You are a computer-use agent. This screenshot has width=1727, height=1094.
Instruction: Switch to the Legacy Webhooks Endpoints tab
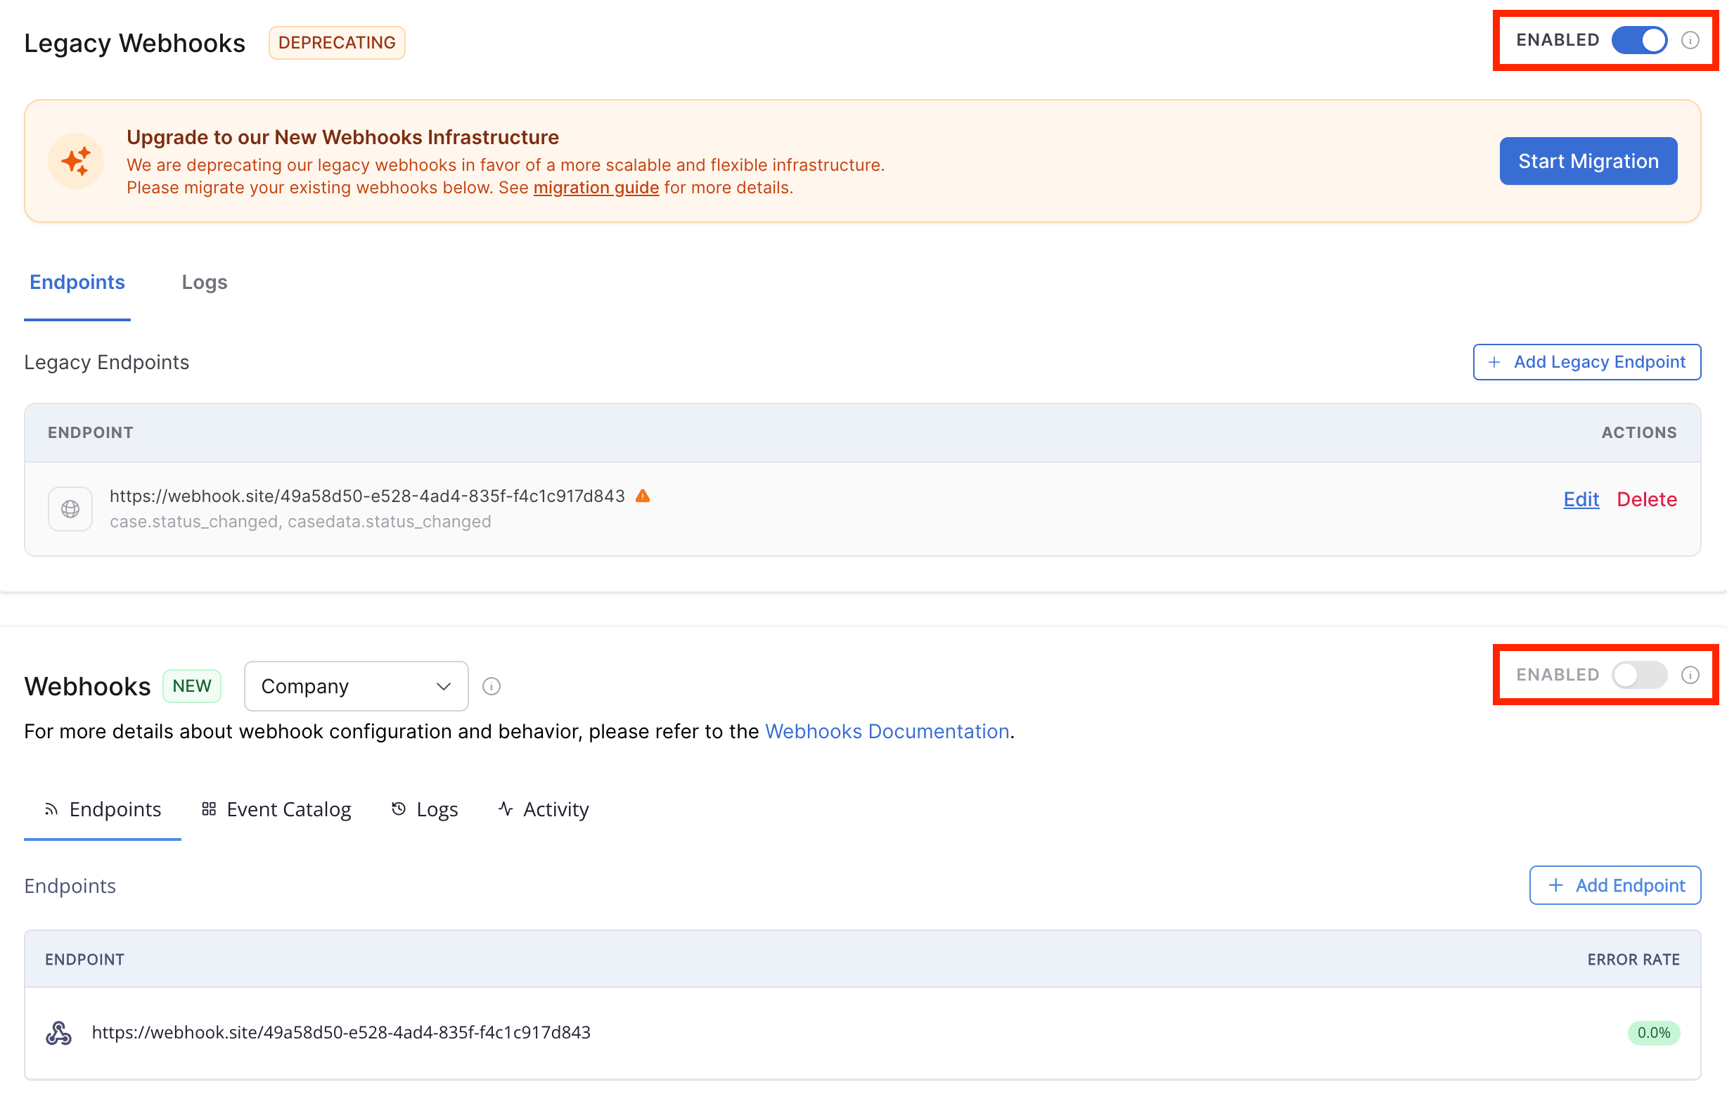(77, 283)
